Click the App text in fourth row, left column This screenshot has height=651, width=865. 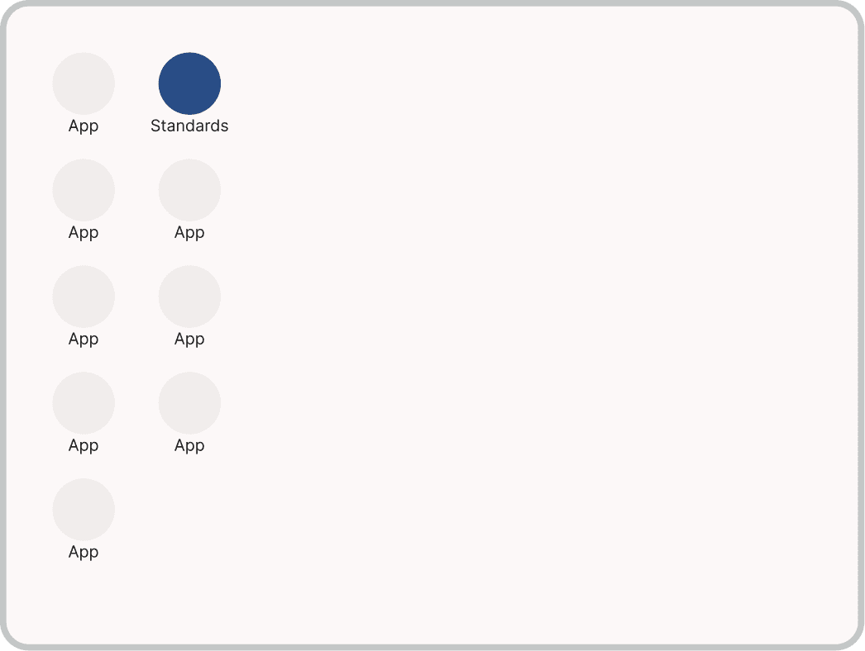coord(84,445)
